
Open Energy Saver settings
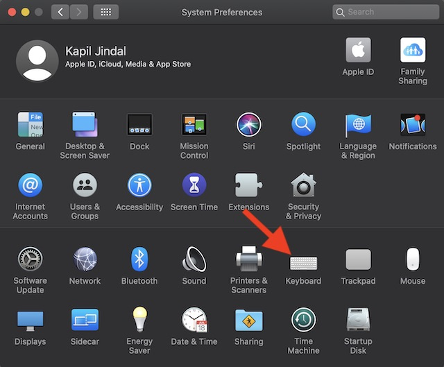[x=139, y=321]
